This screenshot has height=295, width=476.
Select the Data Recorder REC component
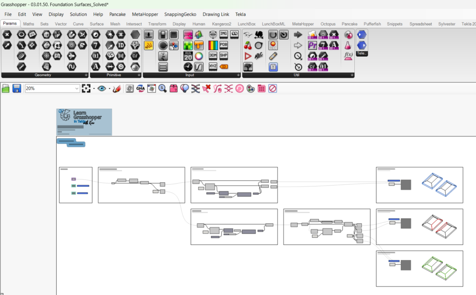click(273, 45)
